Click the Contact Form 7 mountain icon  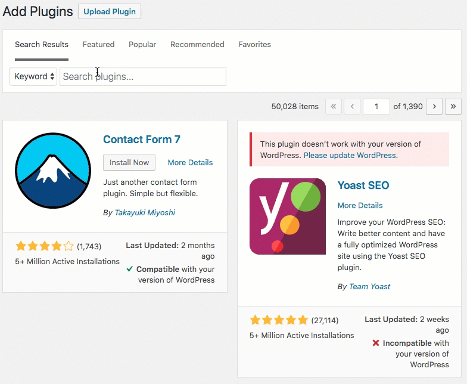tap(53, 171)
